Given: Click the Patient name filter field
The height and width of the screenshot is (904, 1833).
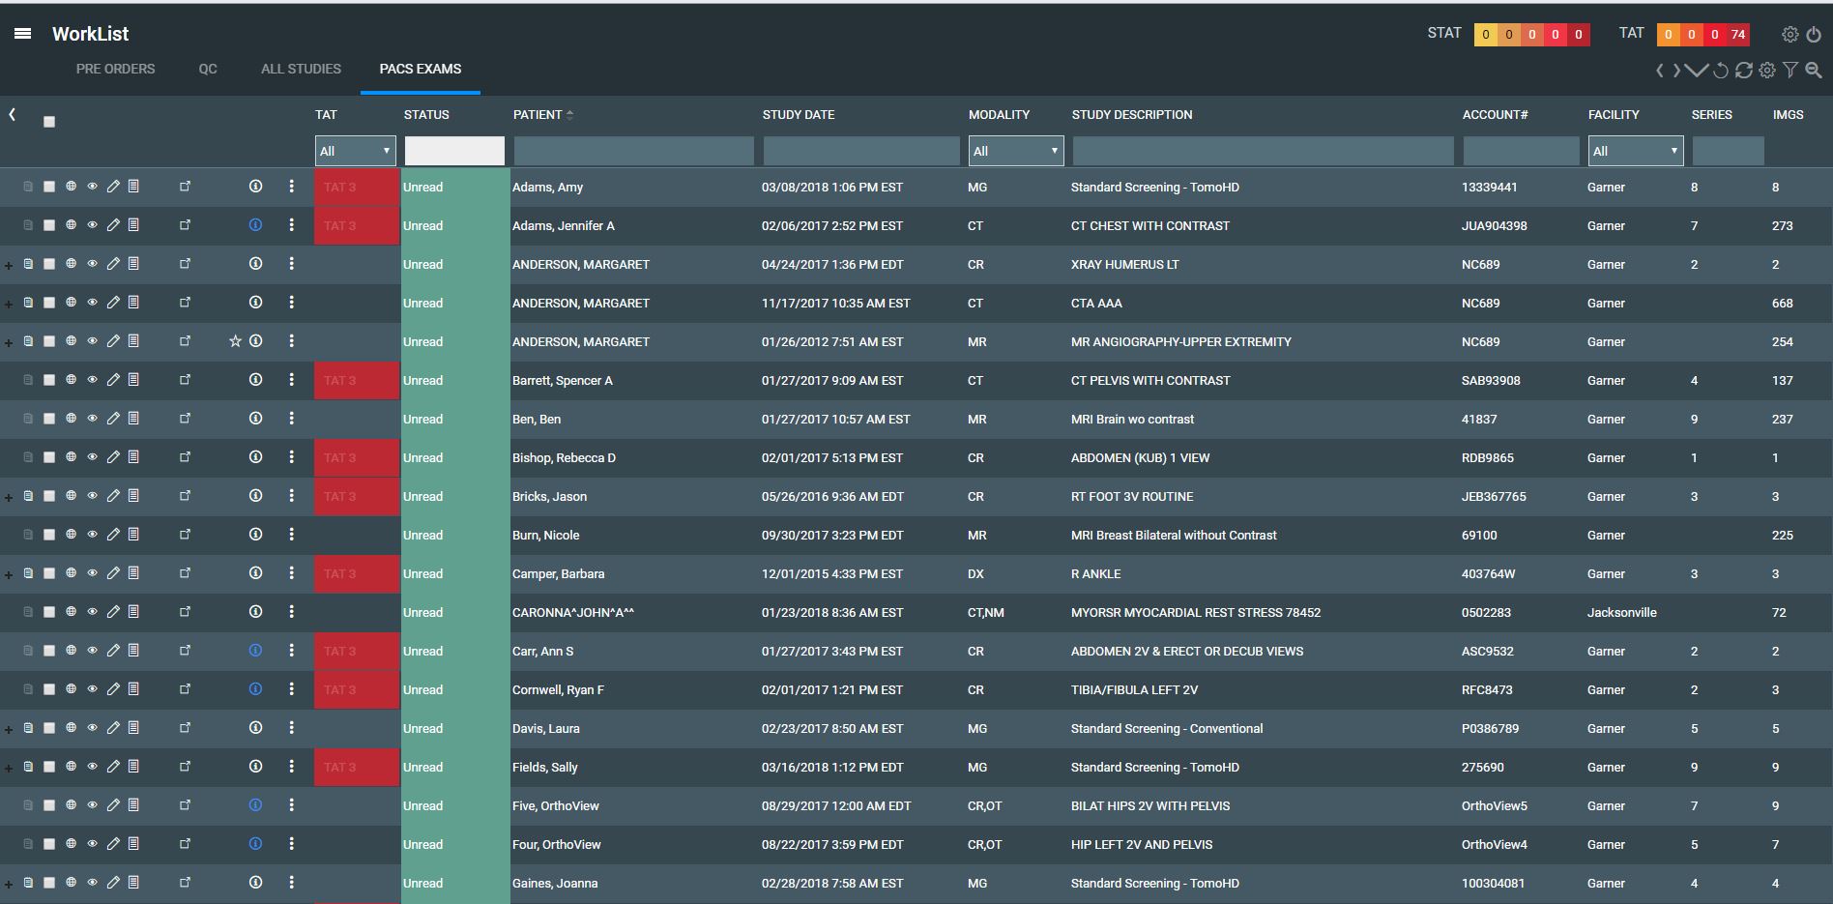Looking at the screenshot, I should (634, 151).
